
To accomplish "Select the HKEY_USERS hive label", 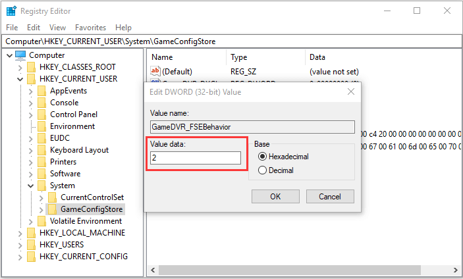I will tap(62, 245).
